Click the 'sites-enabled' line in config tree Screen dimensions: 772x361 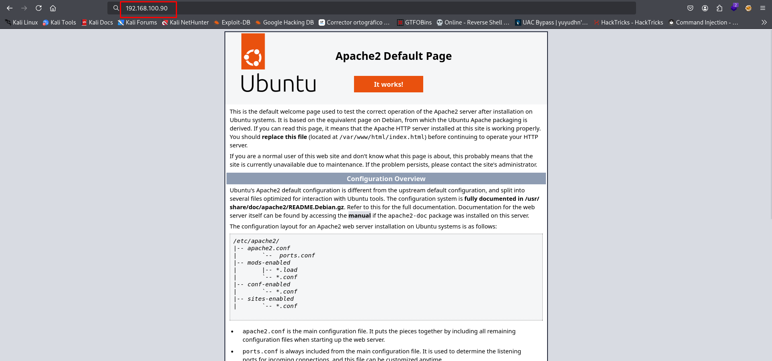click(270, 299)
